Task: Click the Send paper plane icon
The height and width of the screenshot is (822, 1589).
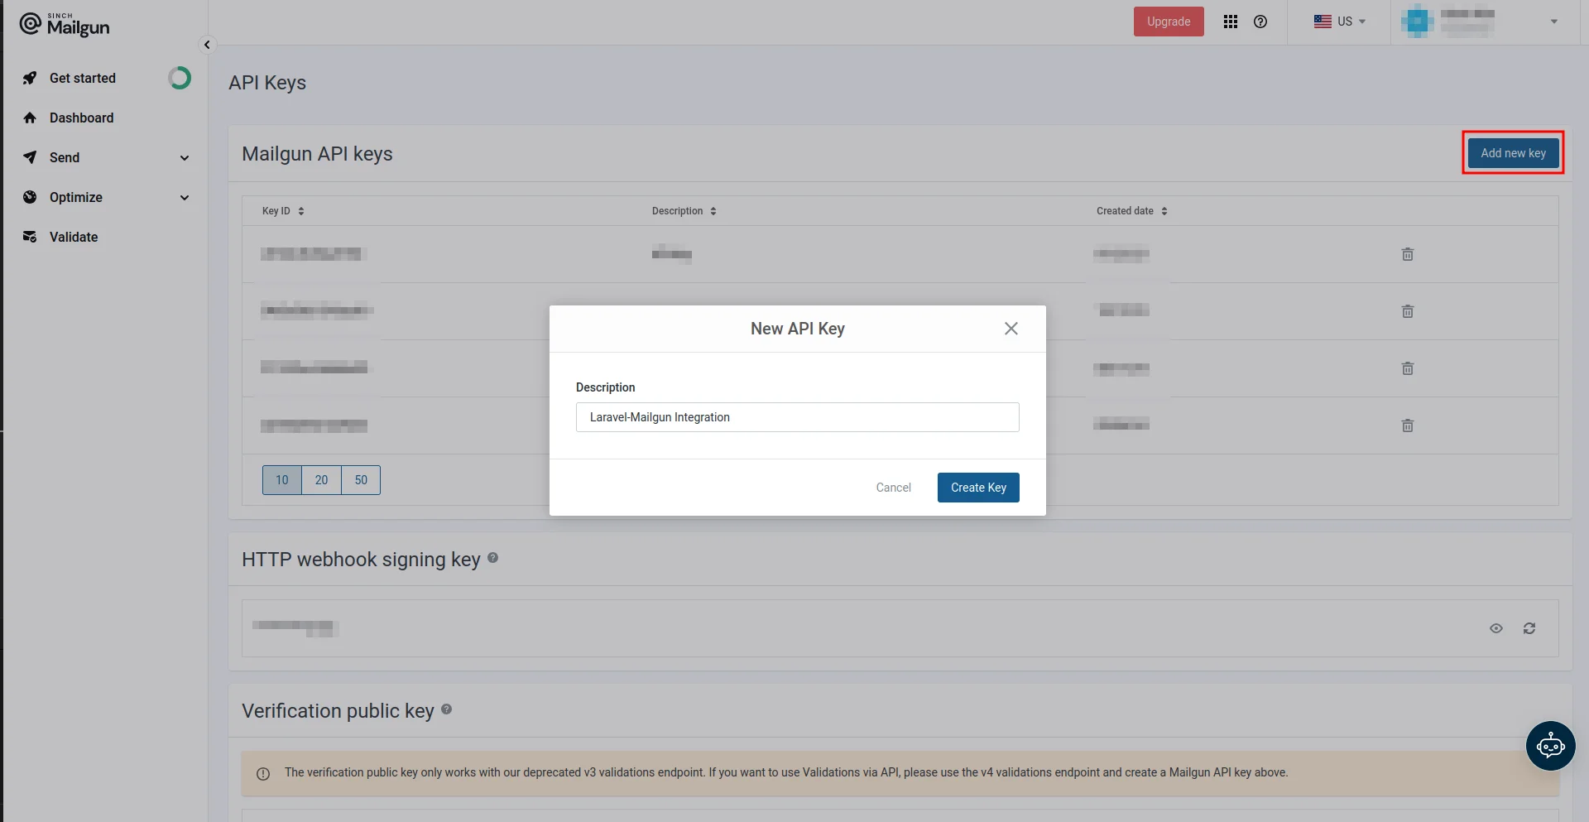Action: tap(30, 157)
